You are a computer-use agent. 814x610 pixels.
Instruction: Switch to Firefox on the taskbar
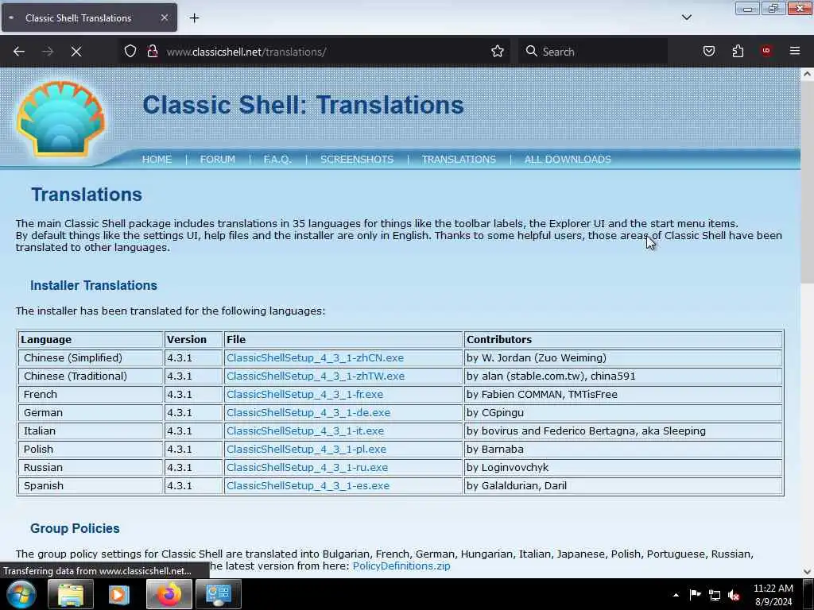tap(169, 594)
